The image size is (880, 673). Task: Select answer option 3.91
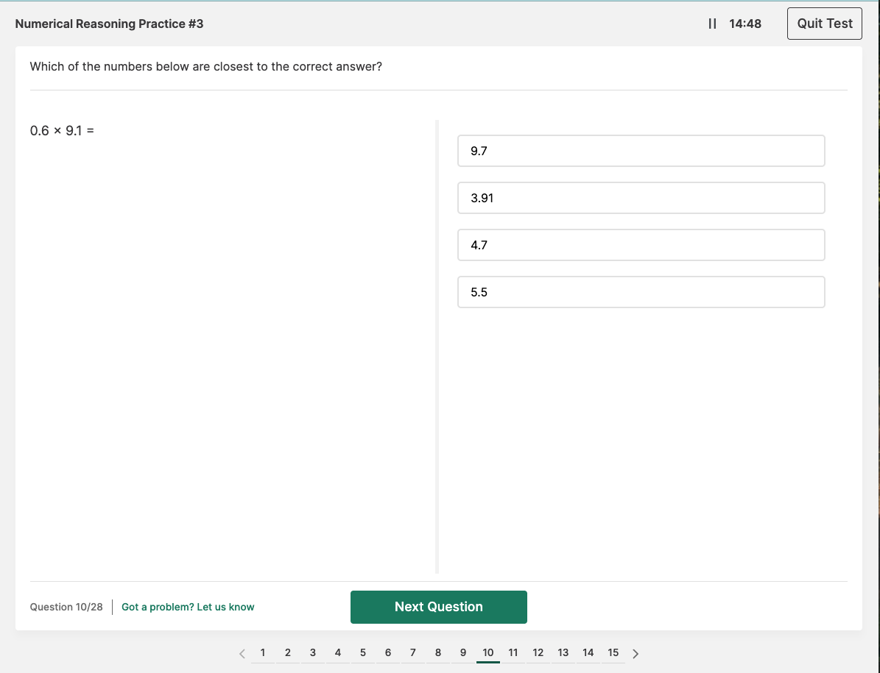641,197
